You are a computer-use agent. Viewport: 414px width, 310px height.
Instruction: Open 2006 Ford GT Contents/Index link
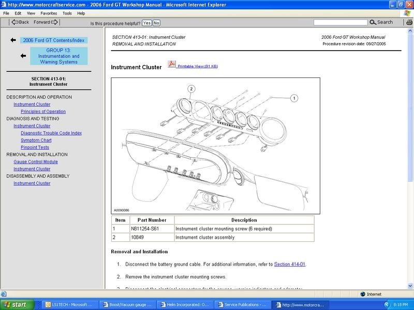[x=54, y=40]
